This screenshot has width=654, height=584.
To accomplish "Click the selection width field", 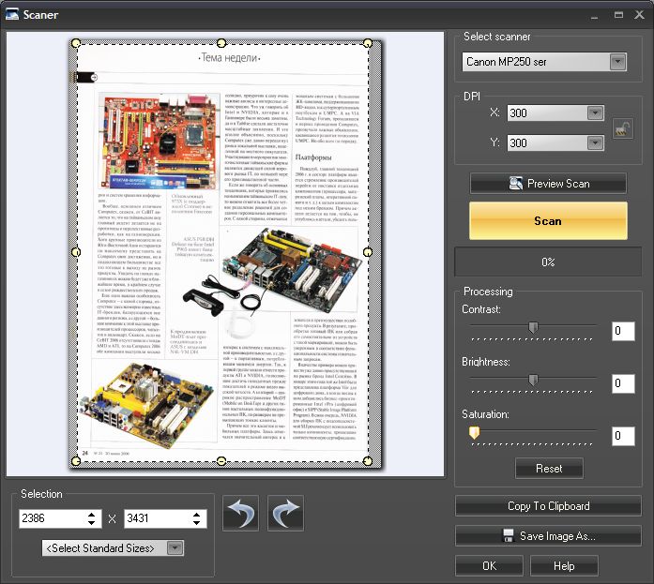I will [52, 518].
